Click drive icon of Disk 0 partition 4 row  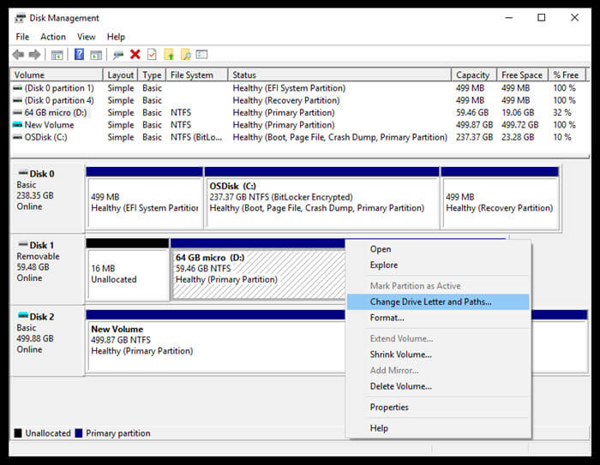point(17,100)
